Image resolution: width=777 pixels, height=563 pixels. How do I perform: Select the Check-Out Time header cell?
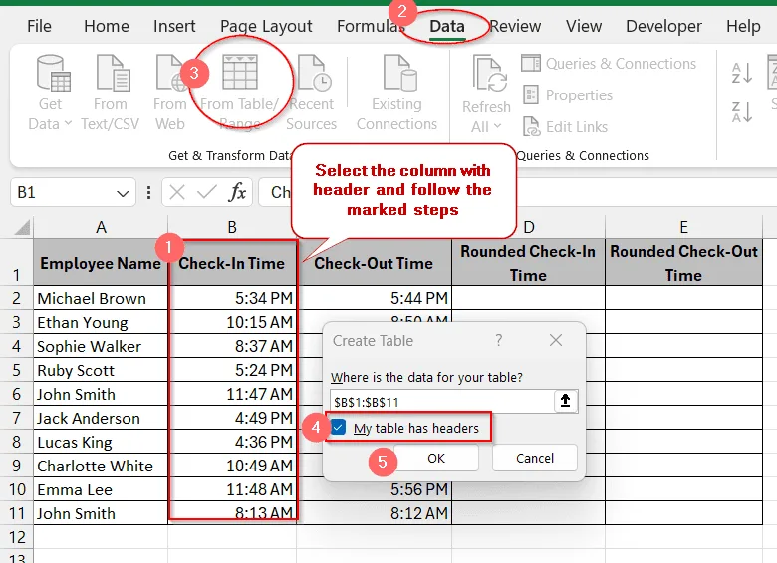click(375, 263)
